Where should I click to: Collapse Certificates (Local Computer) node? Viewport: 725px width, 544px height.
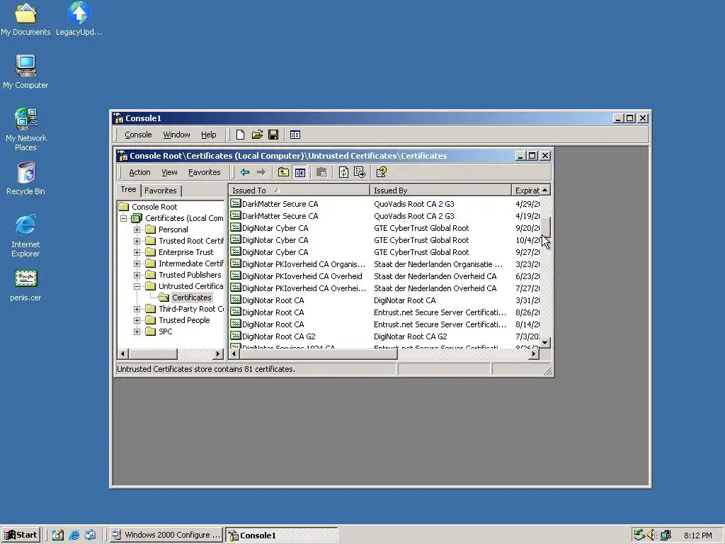[x=123, y=218]
